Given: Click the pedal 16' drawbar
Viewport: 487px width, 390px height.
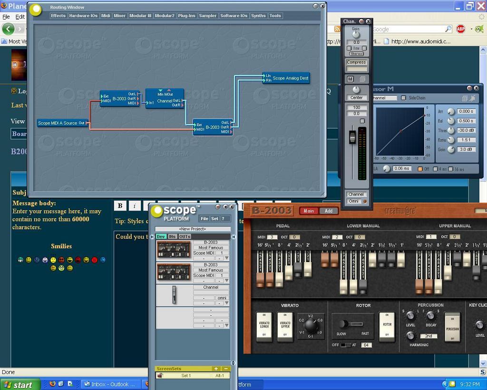Looking at the screenshot, I should coord(260,281).
